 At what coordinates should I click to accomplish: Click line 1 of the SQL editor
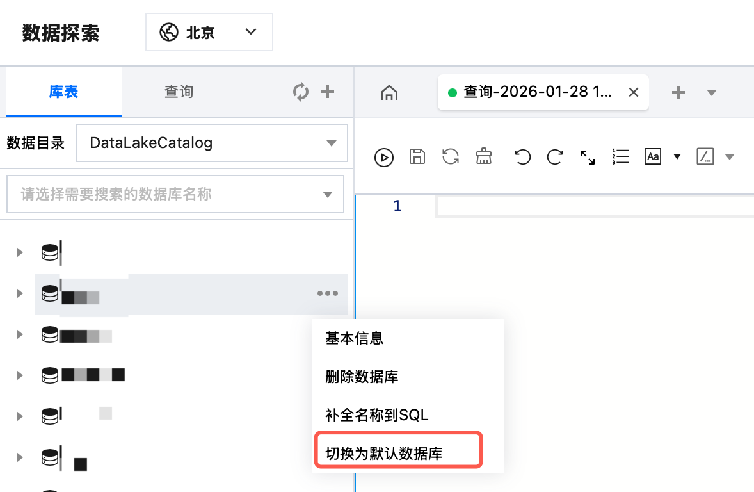[595, 206]
